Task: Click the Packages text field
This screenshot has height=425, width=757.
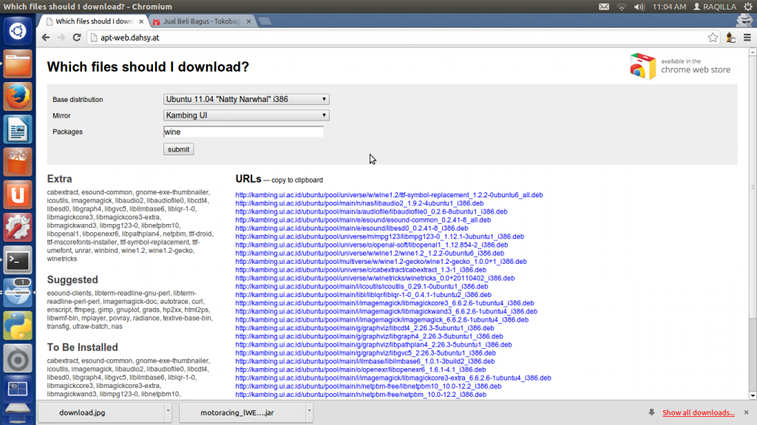Action: [243, 132]
